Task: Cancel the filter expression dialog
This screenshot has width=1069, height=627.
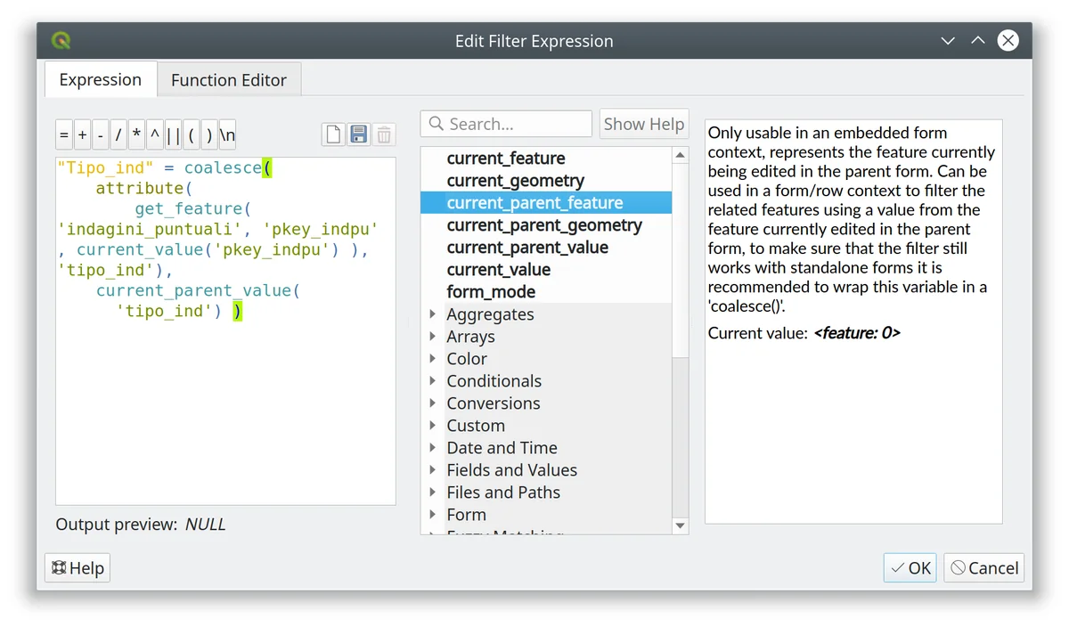Action: [983, 568]
